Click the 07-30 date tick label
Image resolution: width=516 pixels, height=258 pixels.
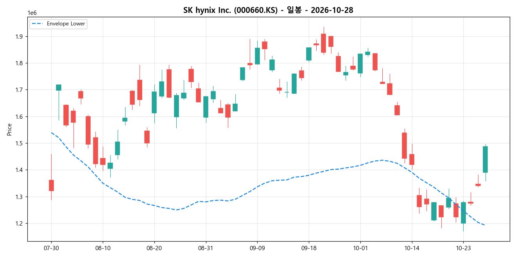[x=51, y=247]
